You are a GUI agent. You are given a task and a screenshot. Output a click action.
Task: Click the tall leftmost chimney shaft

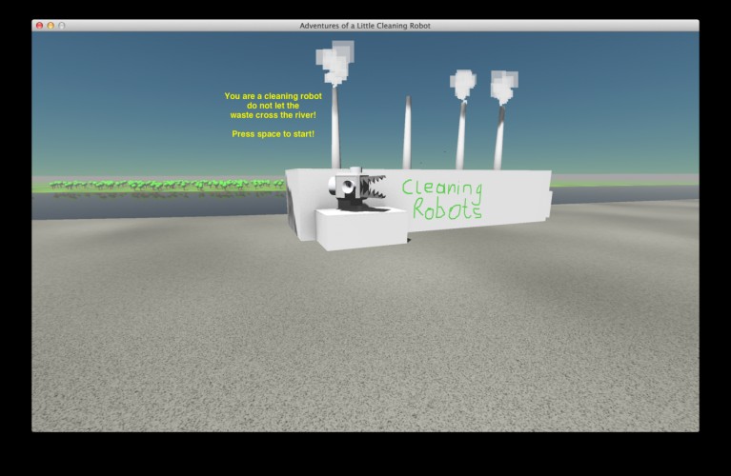tap(335, 127)
